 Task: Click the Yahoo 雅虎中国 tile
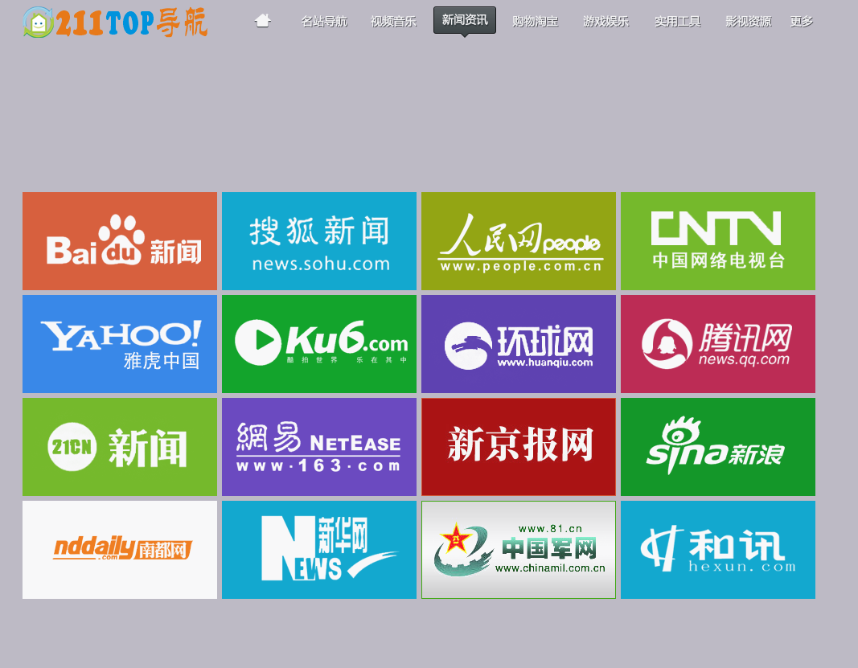[120, 344]
